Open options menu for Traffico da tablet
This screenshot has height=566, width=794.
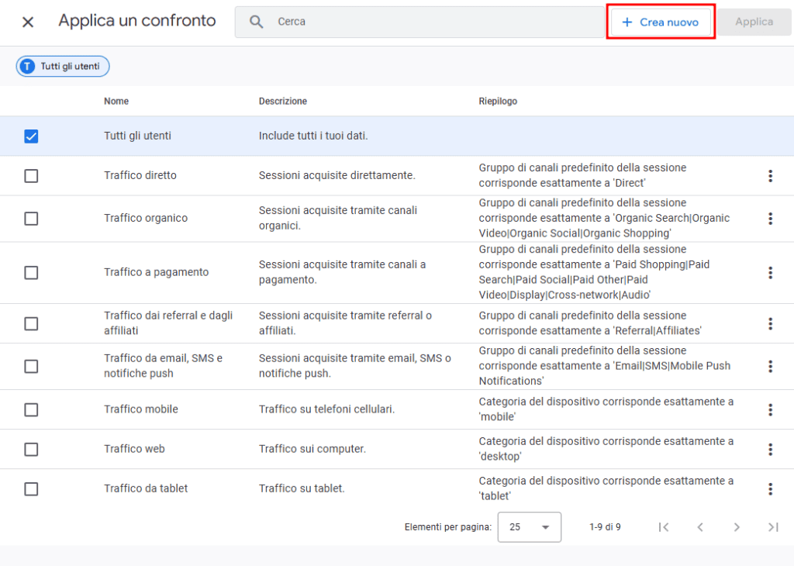(770, 488)
